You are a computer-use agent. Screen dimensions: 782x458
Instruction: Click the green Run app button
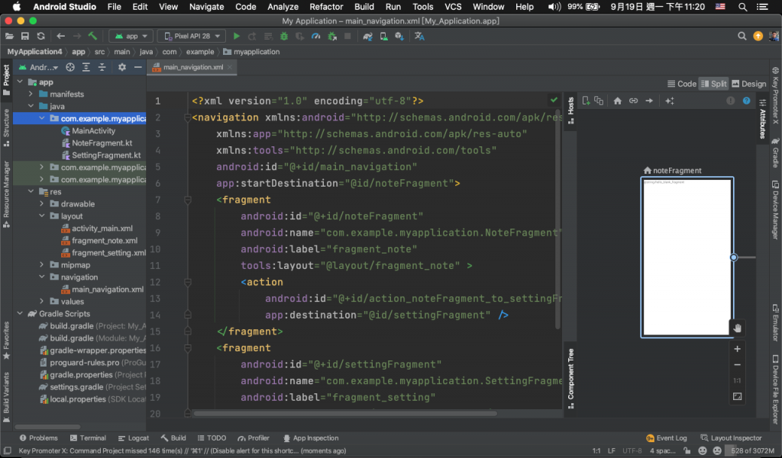click(237, 36)
